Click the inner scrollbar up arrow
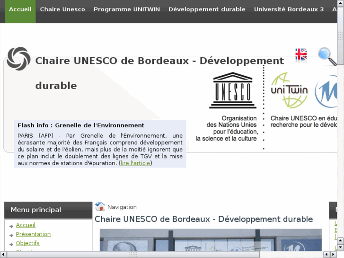 pyautogui.click(x=340, y=240)
